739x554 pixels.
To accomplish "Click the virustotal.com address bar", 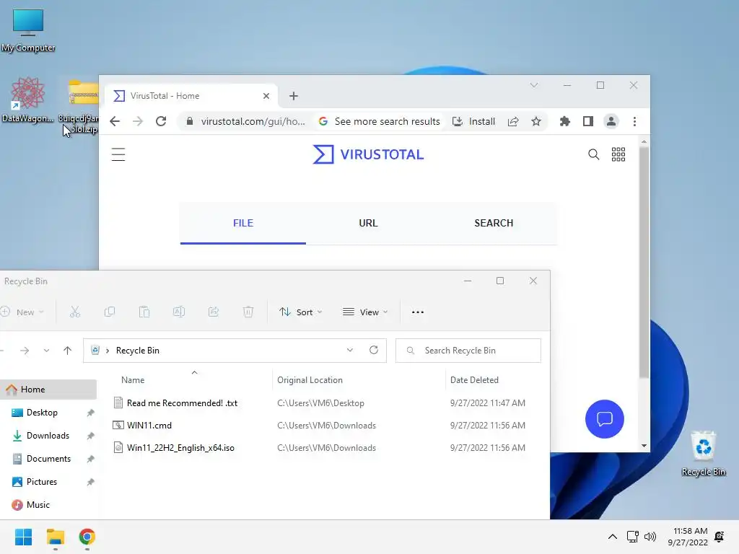I will 253,121.
